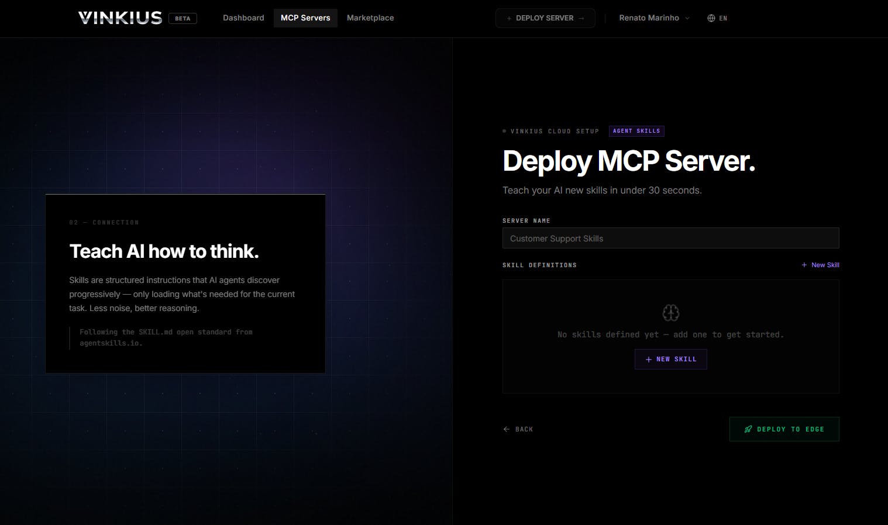Image resolution: width=888 pixels, height=525 pixels.
Task: Go back with the Back link
Action: tap(518, 429)
